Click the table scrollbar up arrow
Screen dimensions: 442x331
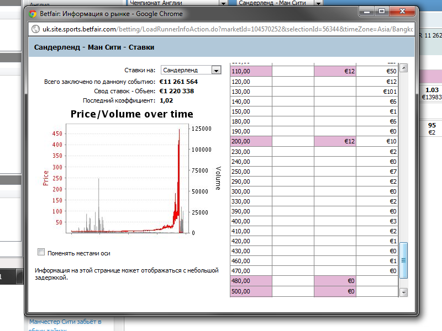tap(404, 68)
